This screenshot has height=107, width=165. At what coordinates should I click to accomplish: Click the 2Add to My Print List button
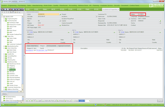click(x=49, y=101)
